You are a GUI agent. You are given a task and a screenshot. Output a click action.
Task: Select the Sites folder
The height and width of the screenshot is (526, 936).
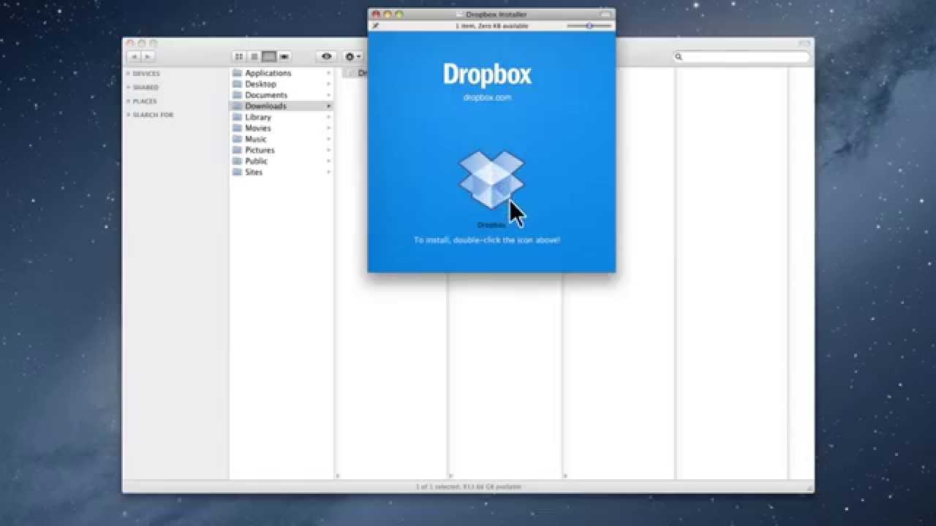tap(282, 172)
